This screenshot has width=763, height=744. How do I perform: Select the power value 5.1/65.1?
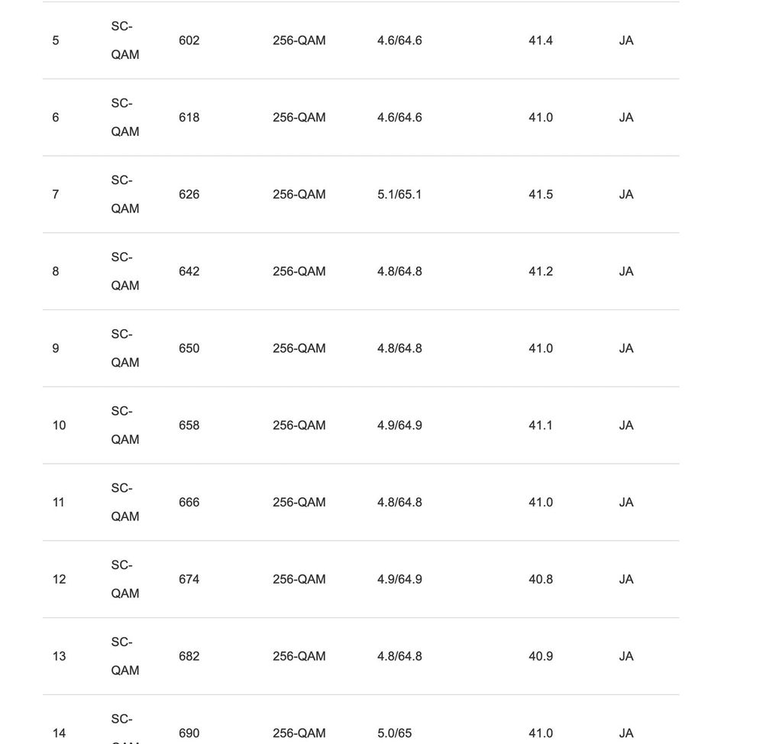tap(399, 195)
